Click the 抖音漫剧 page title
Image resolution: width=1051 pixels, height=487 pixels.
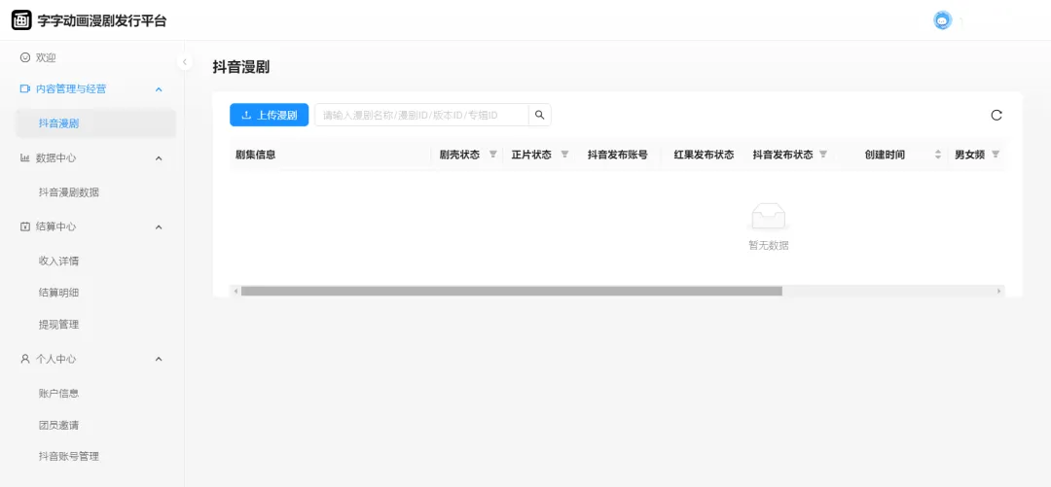click(x=240, y=67)
